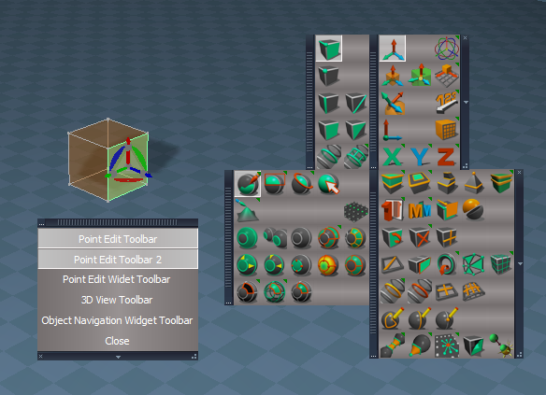This screenshot has width=546, height=395.
Task: Expand the arrow beside the axis toolbar
Action: (x=466, y=102)
